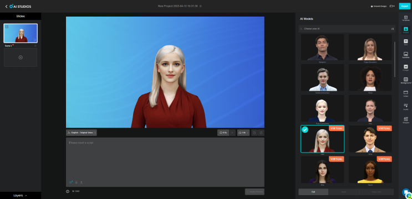412x199 pixels.
Task: Select the Full body display option
Action: [313, 192]
